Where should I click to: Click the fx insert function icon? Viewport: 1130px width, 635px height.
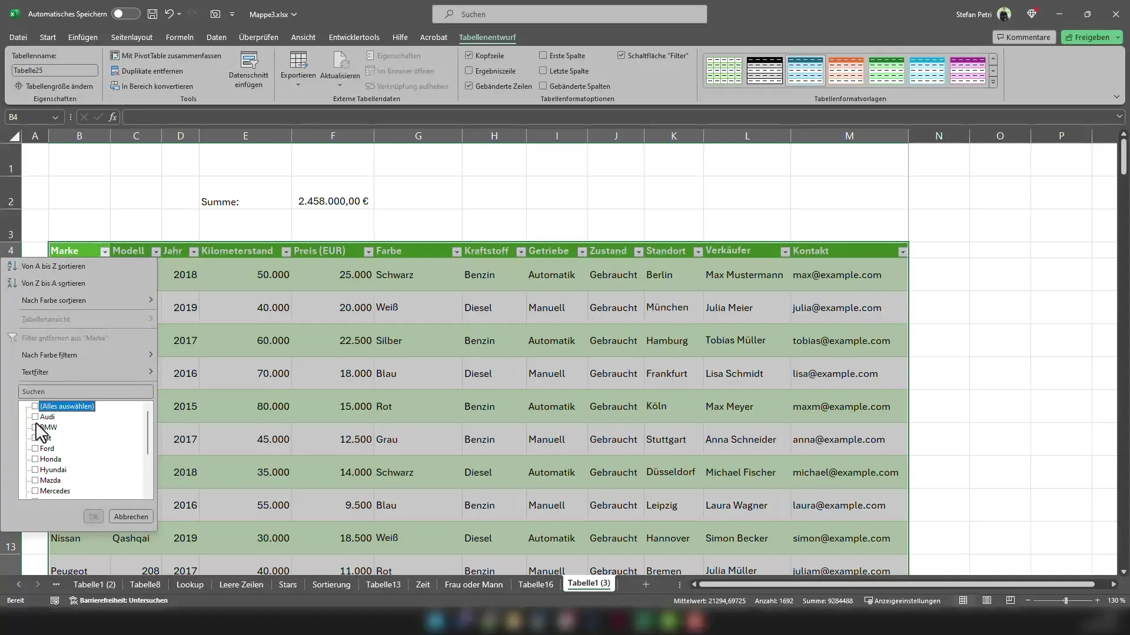pos(112,117)
